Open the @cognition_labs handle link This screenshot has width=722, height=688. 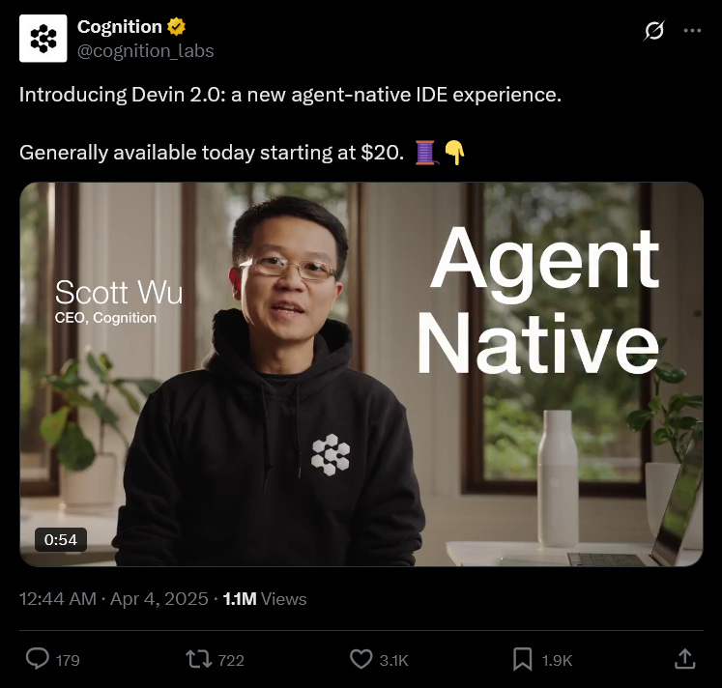(146, 50)
